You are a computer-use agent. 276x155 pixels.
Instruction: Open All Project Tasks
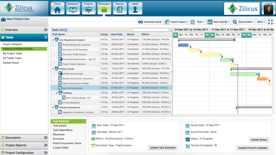pos(12,58)
